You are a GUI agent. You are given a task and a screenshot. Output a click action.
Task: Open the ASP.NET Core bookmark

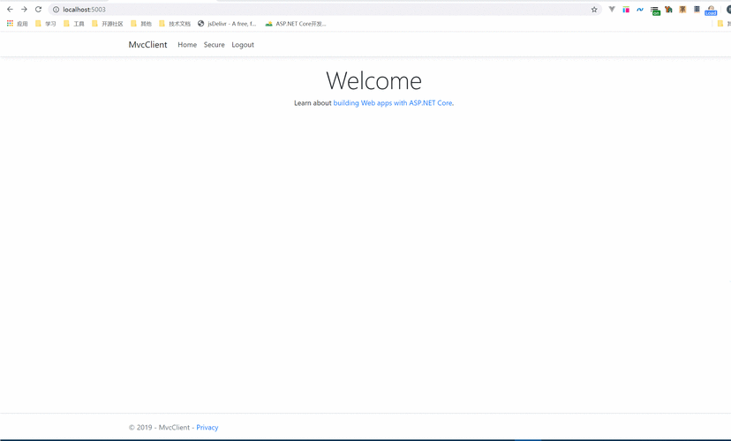296,24
